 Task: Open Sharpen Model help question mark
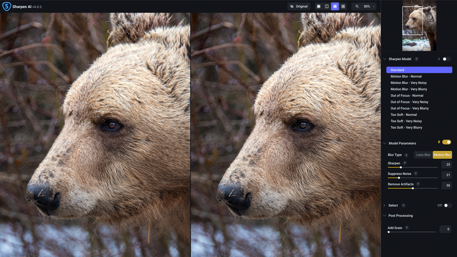(417, 59)
